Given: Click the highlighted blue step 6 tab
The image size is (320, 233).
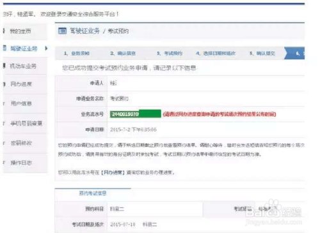Looking at the screenshot, I should click(294, 53).
